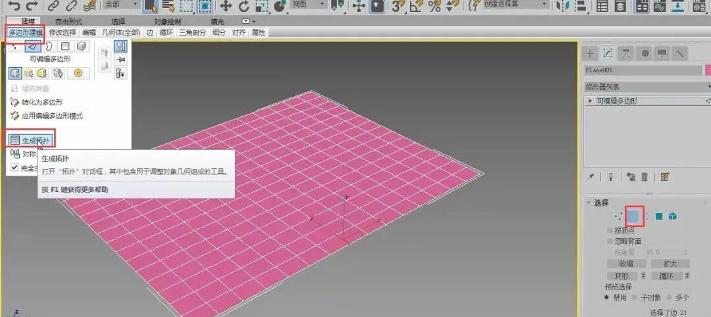Click the pink object color swatch
Viewport: 711px width, 317px height.
(x=707, y=70)
